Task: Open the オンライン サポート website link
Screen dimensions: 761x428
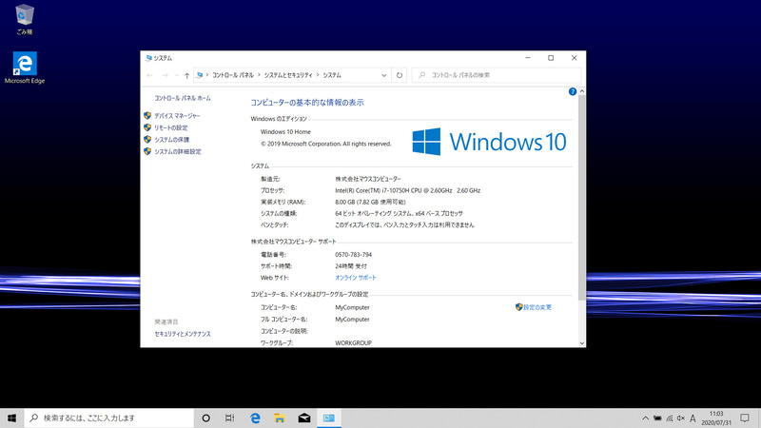Action: click(x=356, y=278)
